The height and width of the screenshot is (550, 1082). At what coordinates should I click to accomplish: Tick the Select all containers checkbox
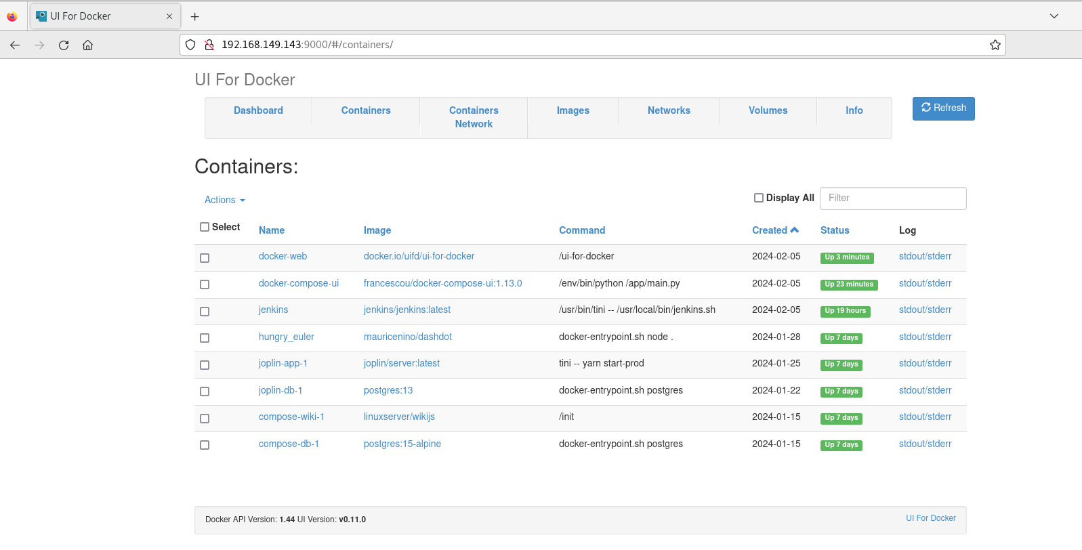205,227
